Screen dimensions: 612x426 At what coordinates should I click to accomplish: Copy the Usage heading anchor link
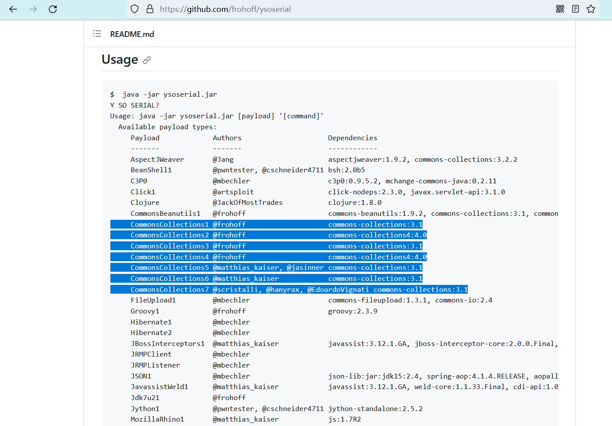[147, 60]
